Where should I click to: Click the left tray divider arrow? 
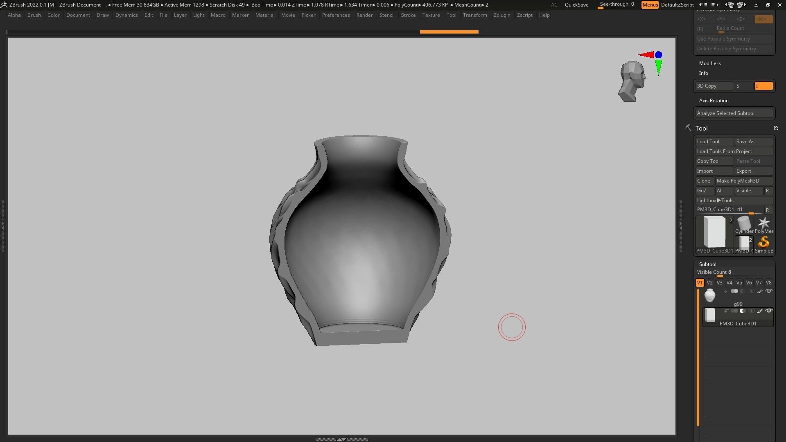2,225
